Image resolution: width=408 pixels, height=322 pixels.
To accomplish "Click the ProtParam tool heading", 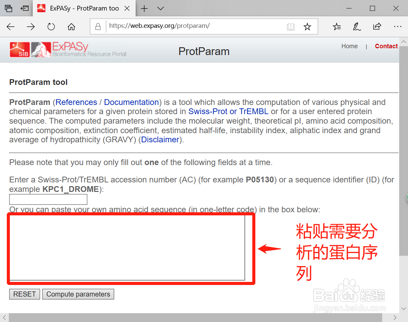I will pyautogui.click(x=38, y=82).
